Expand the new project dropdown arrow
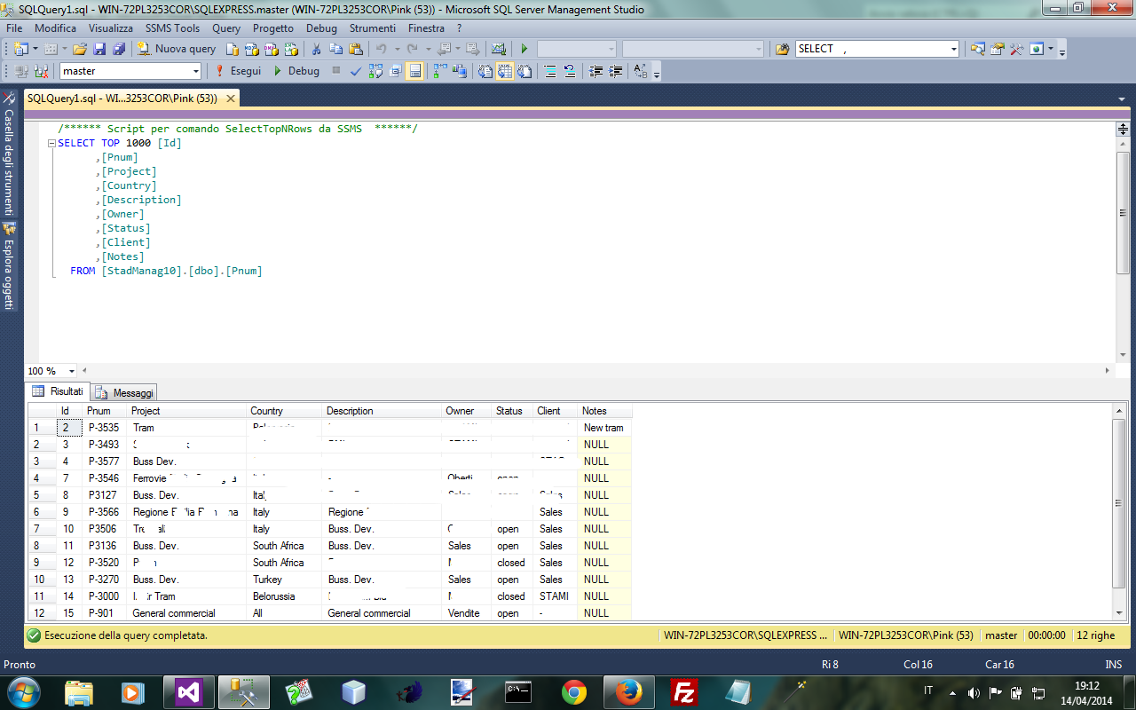The height and width of the screenshot is (710, 1136). [x=35, y=49]
